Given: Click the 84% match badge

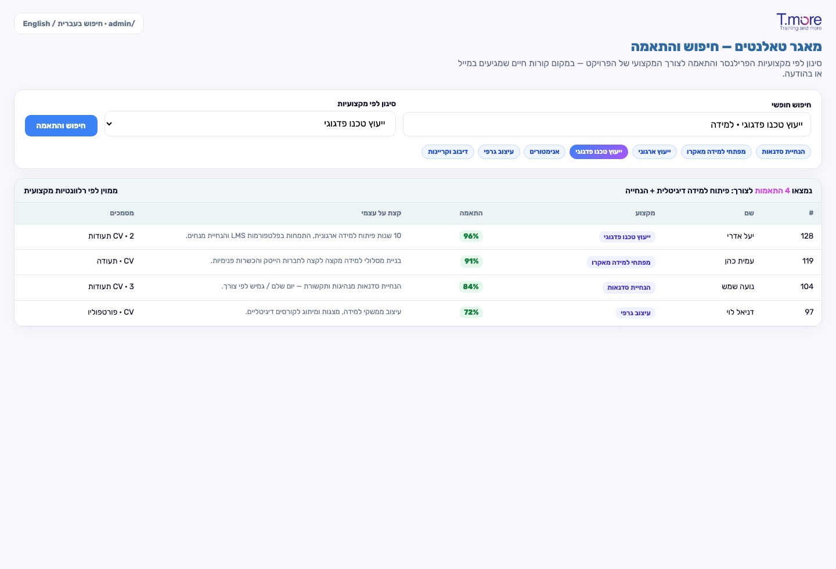Looking at the screenshot, I should (471, 287).
